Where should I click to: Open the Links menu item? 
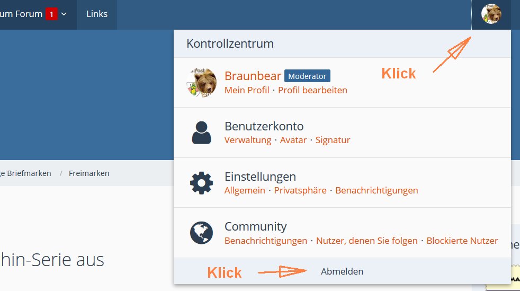[97, 14]
